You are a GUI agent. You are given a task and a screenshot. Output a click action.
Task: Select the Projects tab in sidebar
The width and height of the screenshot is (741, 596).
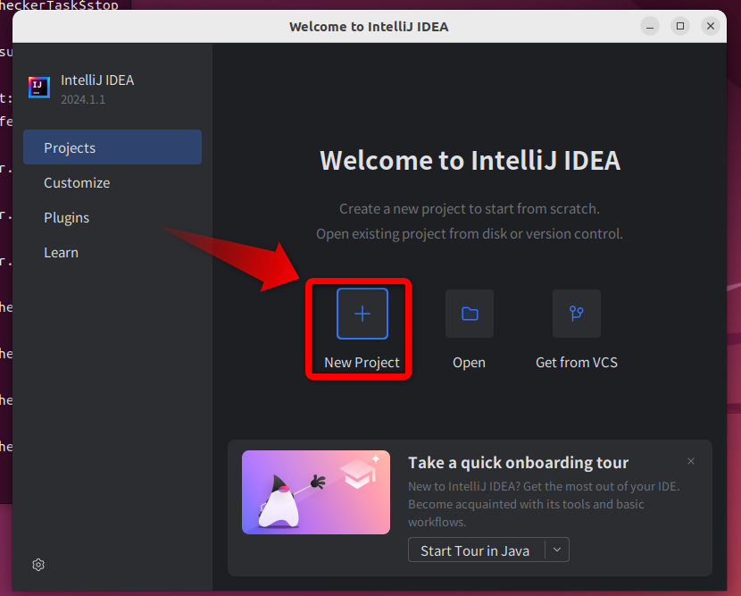pos(112,147)
